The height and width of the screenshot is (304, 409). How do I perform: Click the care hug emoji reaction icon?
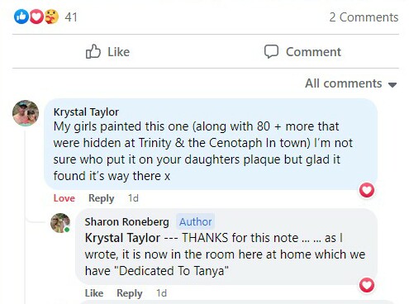51,17
